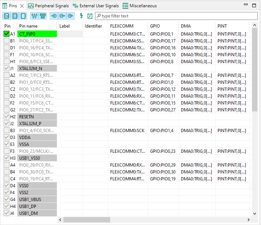Open the External User Signals tab
The width and height of the screenshot is (261, 225).
(96, 6)
